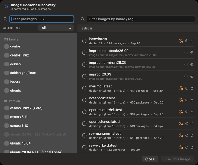
Task: Click the Use This Image button
Action: coord(177,159)
